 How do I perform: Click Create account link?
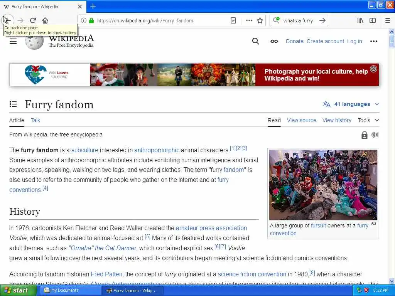click(x=325, y=41)
